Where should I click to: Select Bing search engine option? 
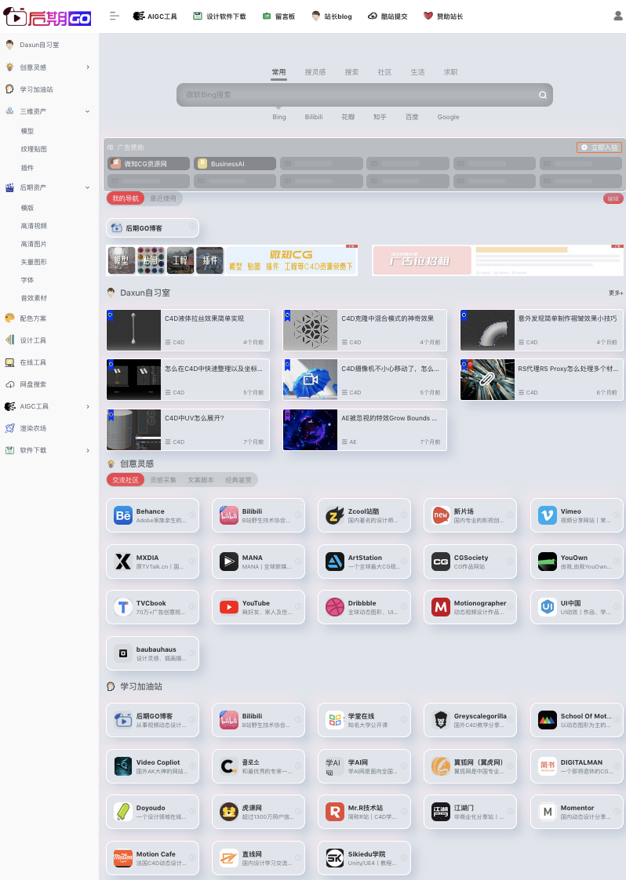[x=279, y=118]
